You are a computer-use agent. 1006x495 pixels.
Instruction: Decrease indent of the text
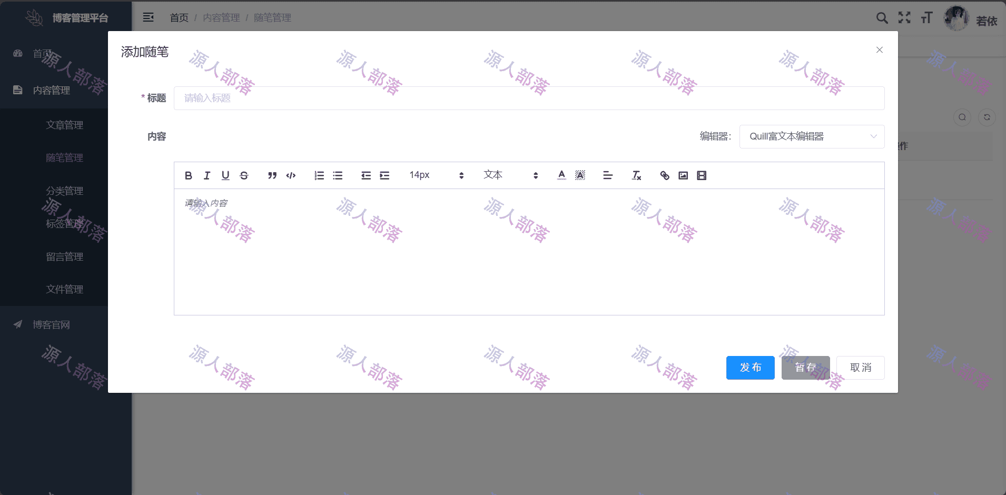pyautogui.click(x=366, y=175)
